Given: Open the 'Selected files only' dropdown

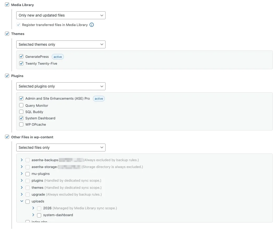Looking at the screenshot, I should [x=61, y=147].
